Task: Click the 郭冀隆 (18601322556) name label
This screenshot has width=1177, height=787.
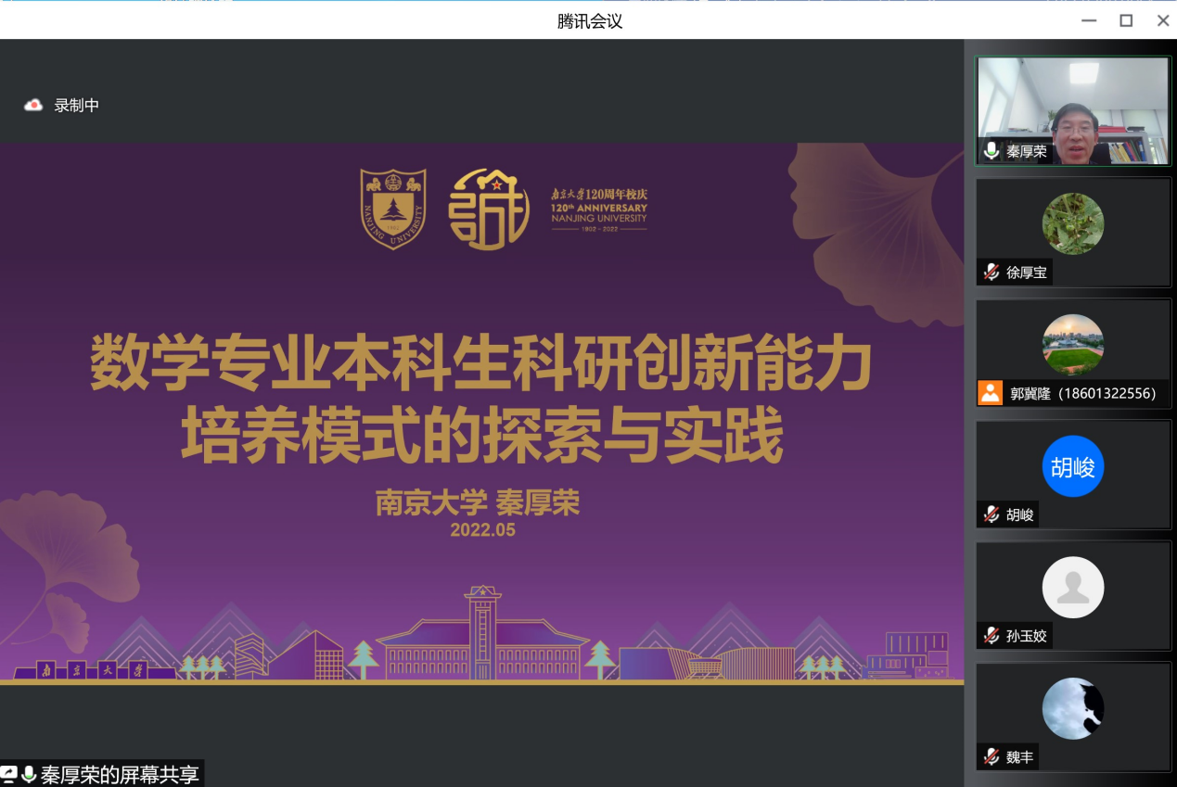Action: tap(1082, 393)
